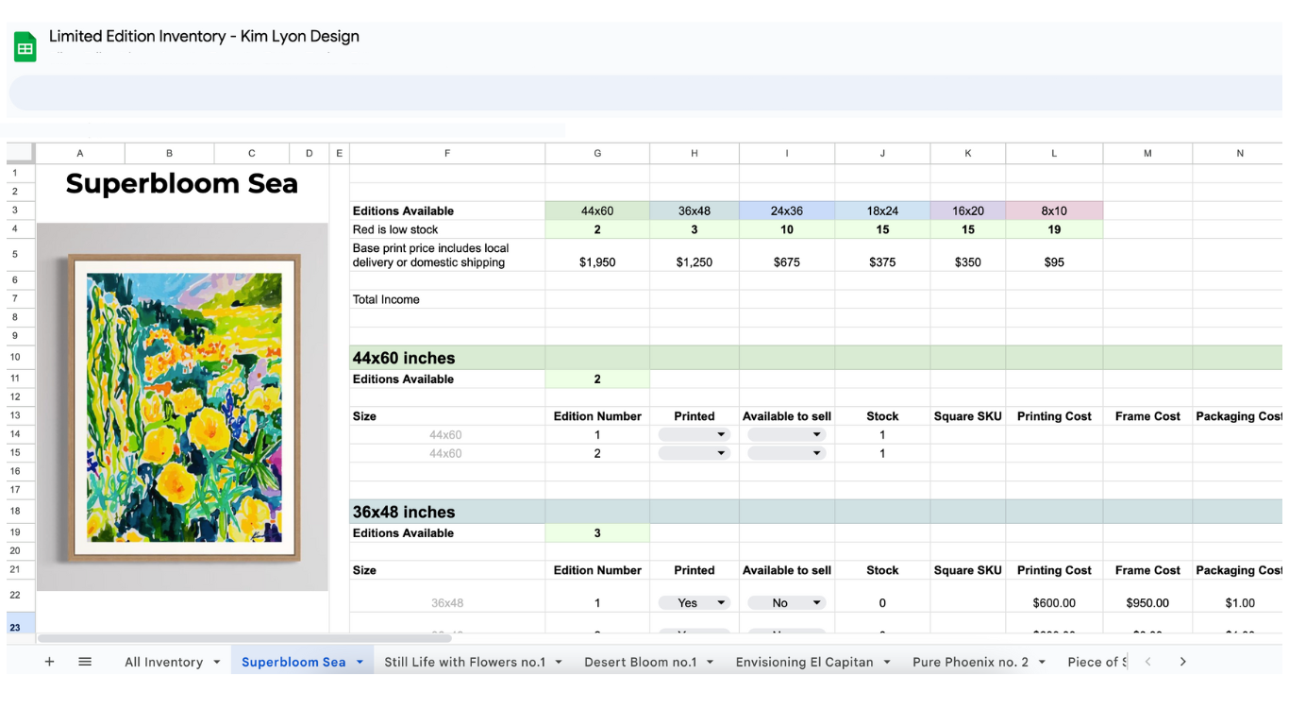Open the No Available to sell dropdown in 36x48 row
Image resolution: width=1289 pixels, height=725 pixels.
[x=787, y=602]
